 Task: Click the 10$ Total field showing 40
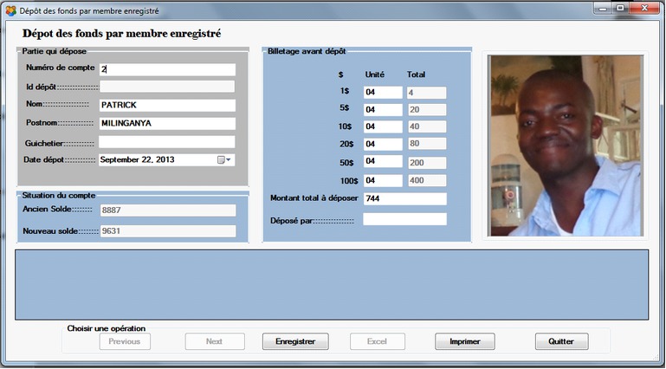click(x=426, y=126)
